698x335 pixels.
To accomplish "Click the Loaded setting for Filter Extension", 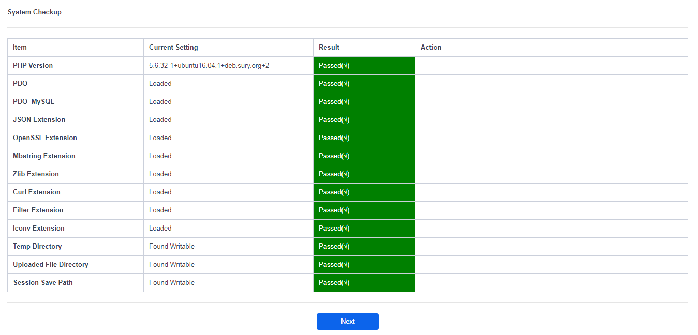I will [x=160, y=210].
